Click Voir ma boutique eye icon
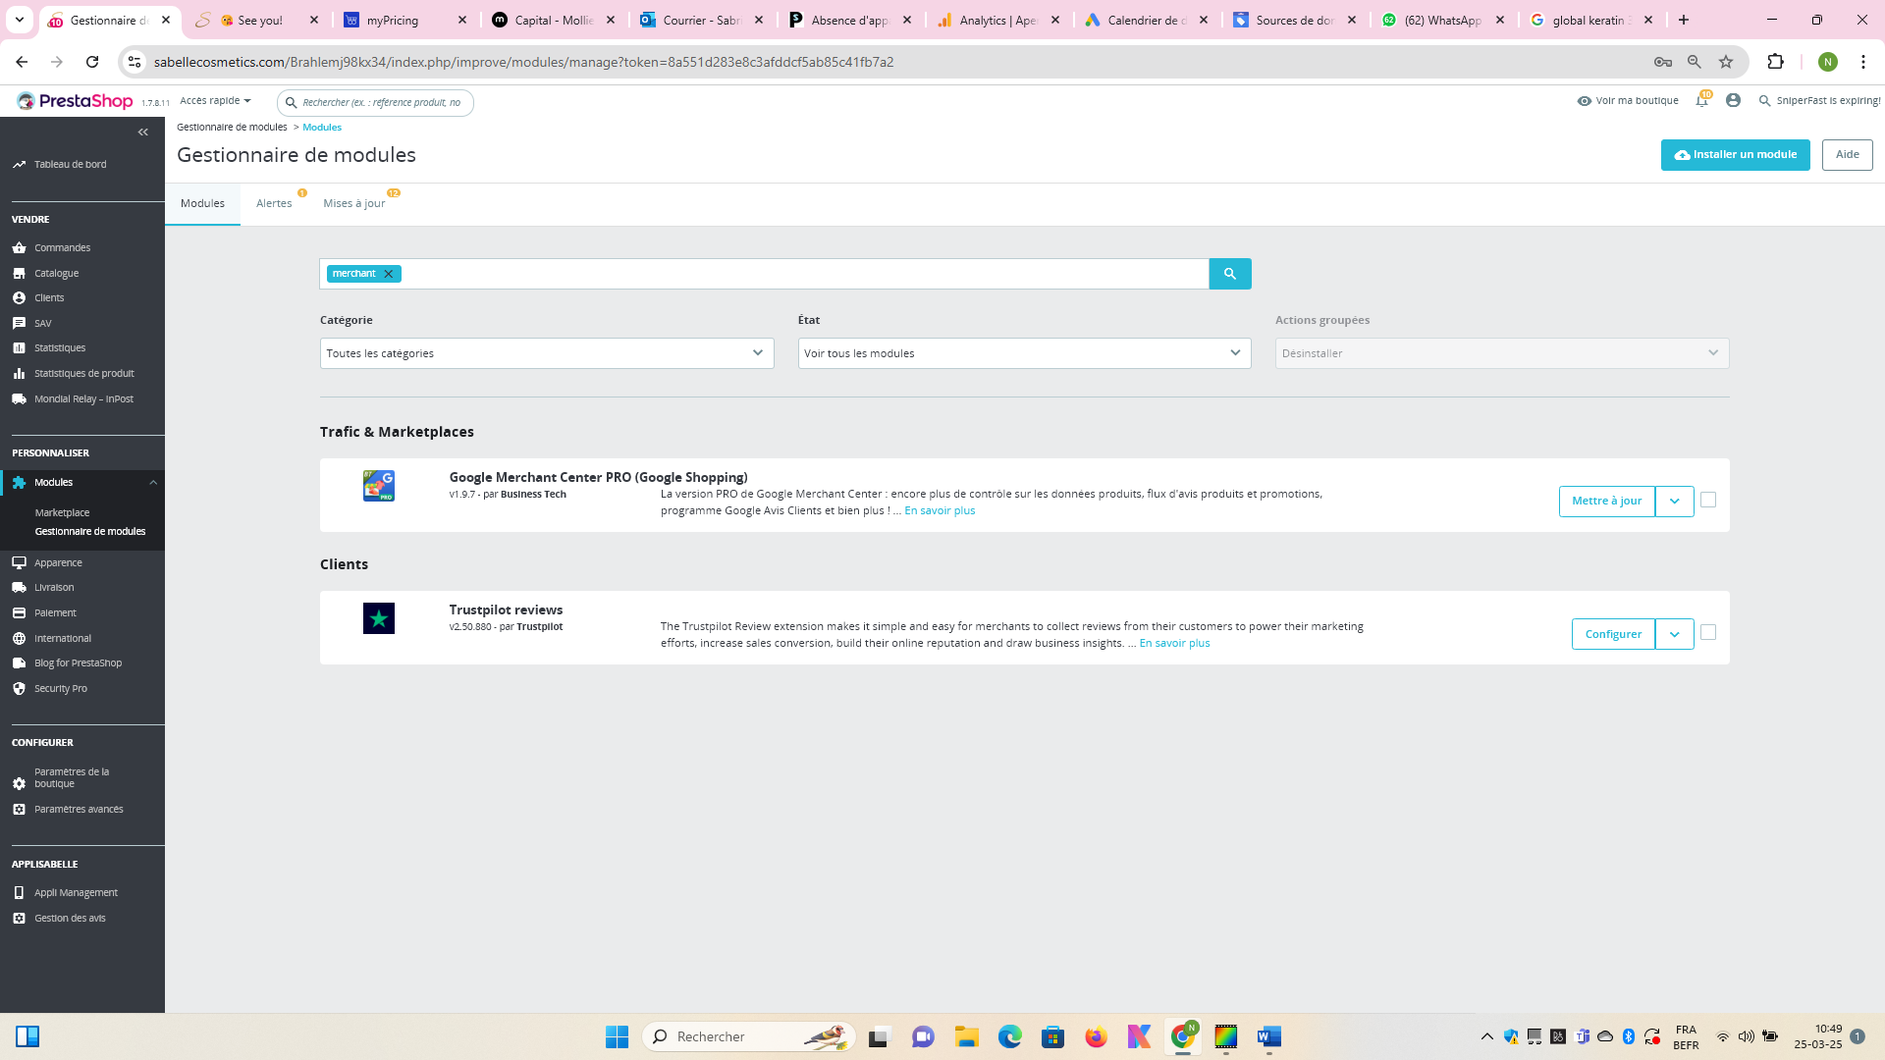 click(1584, 101)
